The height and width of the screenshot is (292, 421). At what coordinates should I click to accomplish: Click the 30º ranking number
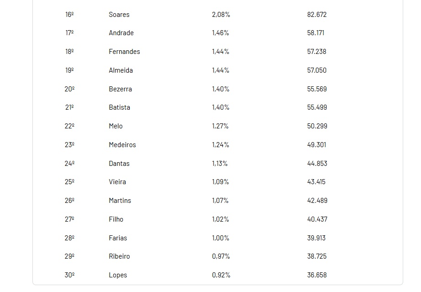click(69, 275)
